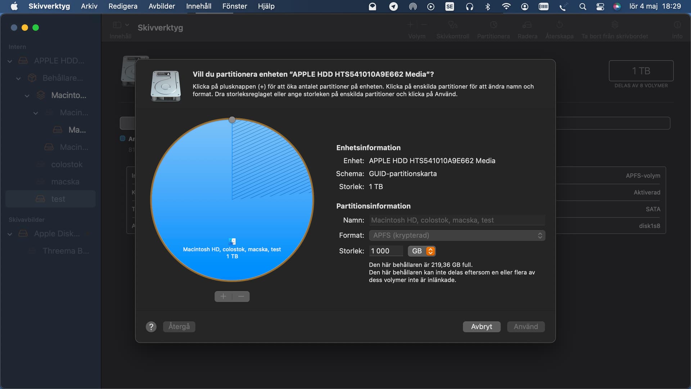Collapse the Behållare container tree item
The width and height of the screenshot is (691, 389).
click(18, 78)
